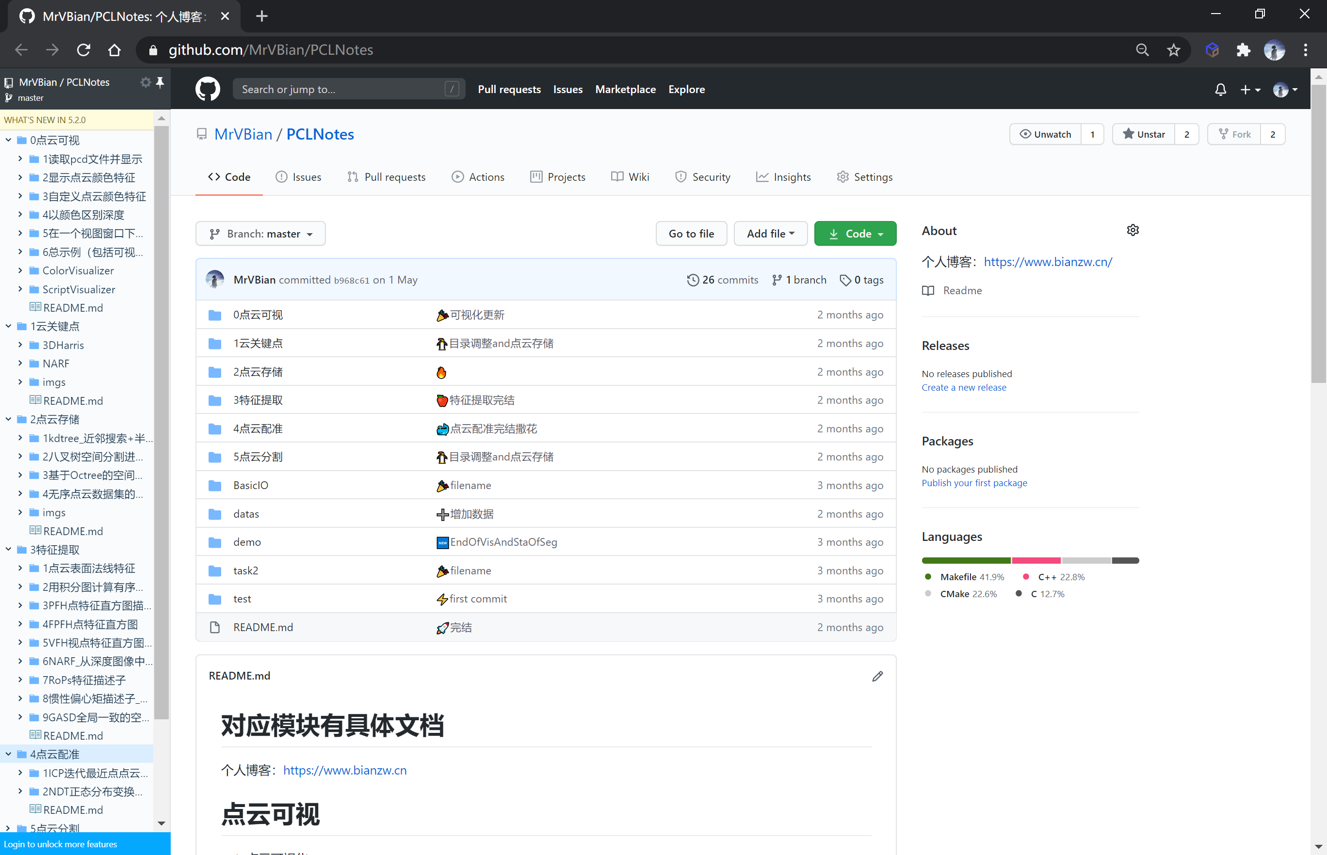1327x855 pixels.
Task: Open Octotree sidebar settings gear
Action: (146, 82)
